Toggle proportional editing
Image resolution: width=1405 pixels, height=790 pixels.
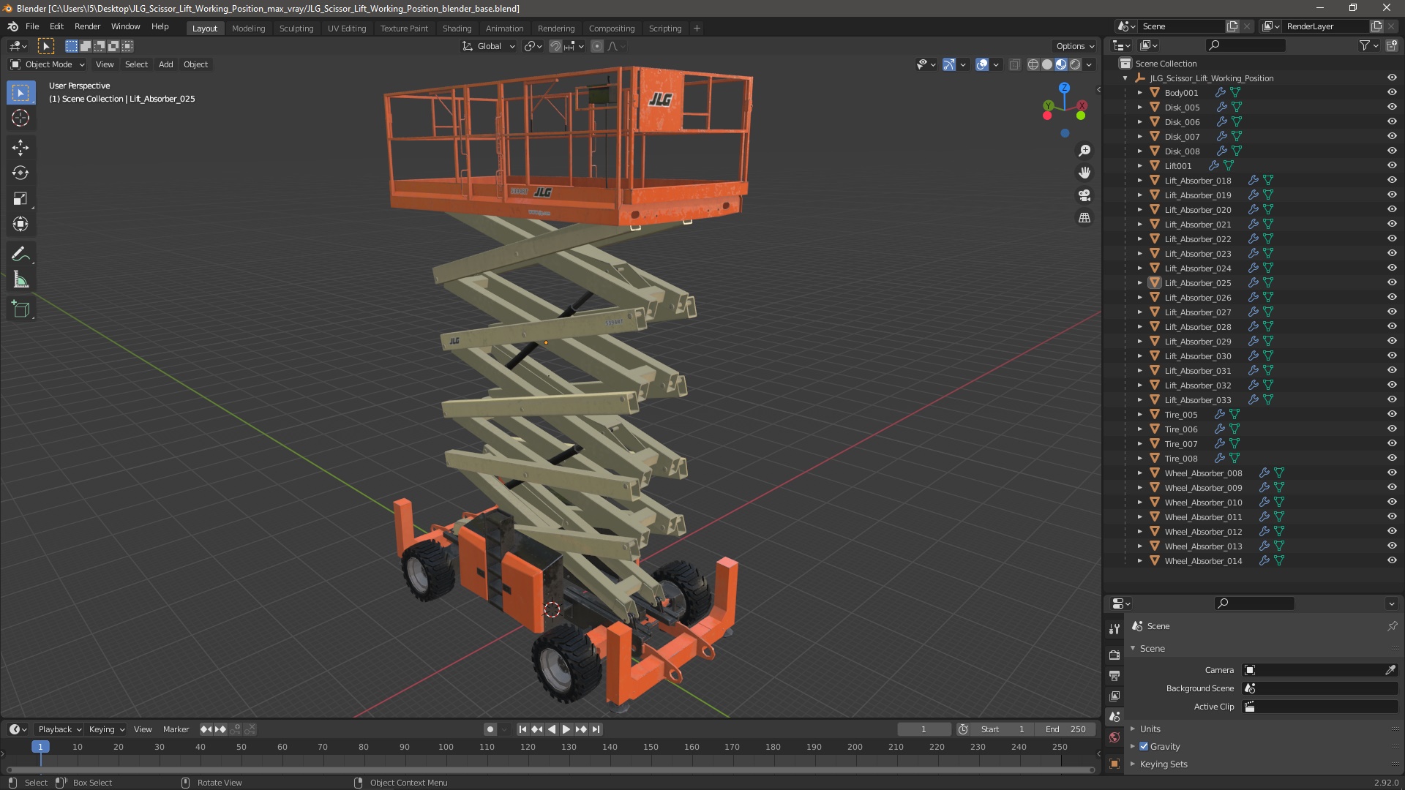[x=597, y=46]
